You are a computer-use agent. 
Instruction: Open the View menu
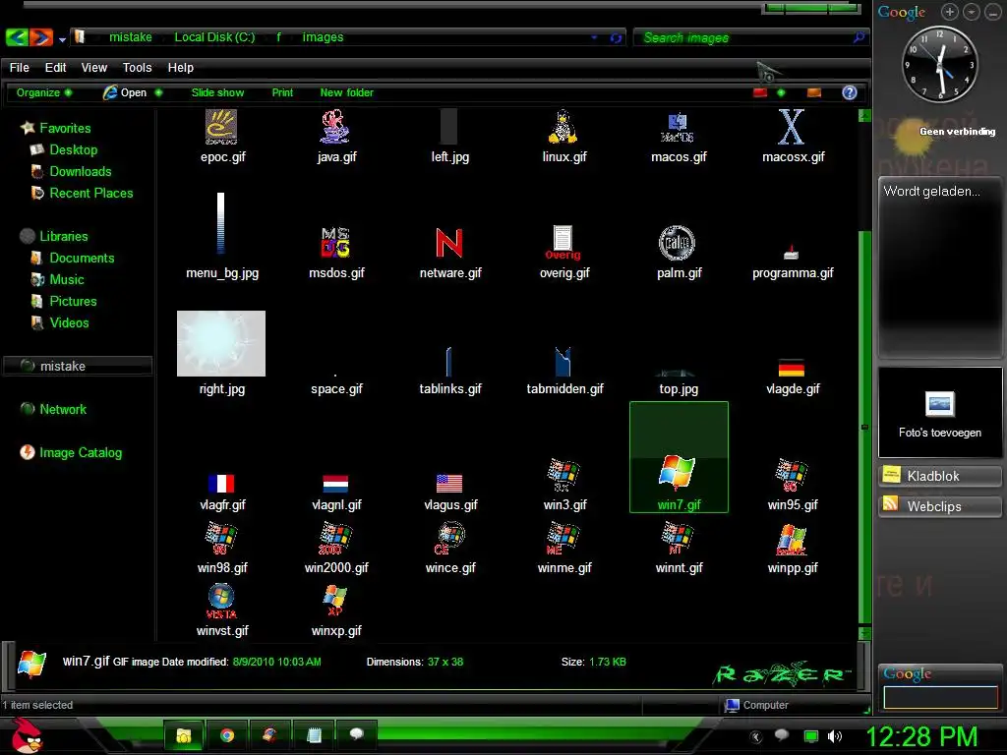tap(93, 68)
